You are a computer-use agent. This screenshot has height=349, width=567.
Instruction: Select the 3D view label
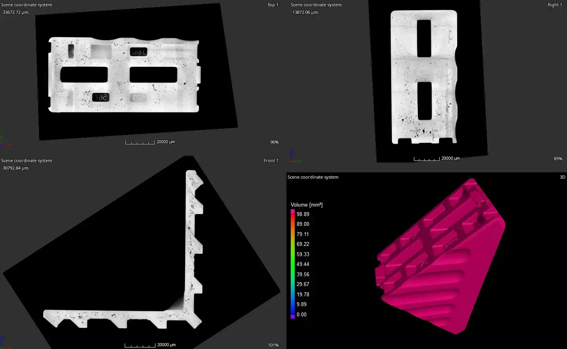(x=562, y=177)
